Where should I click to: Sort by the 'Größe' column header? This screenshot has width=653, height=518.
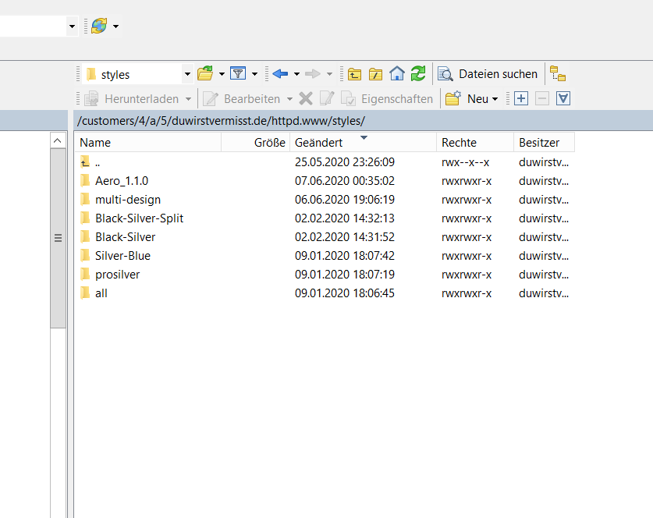(x=255, y=143)
